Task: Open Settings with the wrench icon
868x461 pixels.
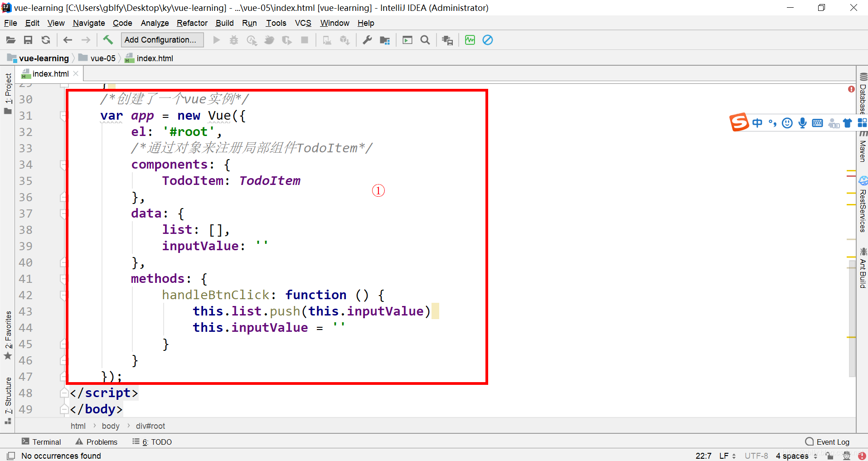Action: click(367, 40)
